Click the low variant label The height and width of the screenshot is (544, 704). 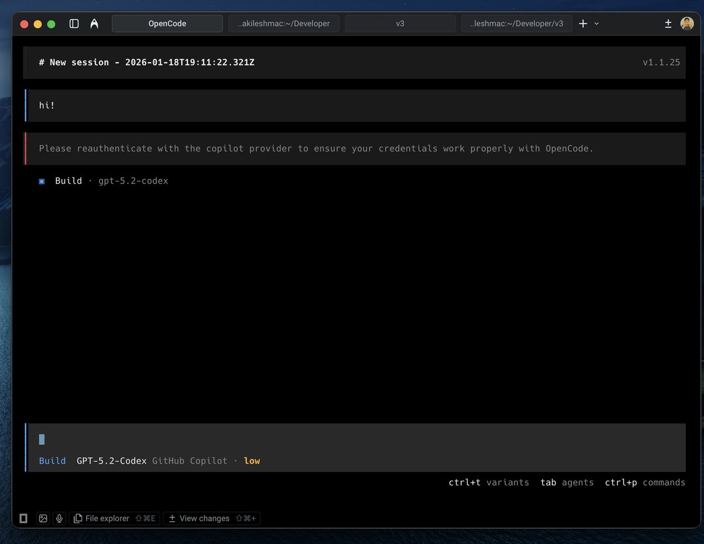click(252, 461)
